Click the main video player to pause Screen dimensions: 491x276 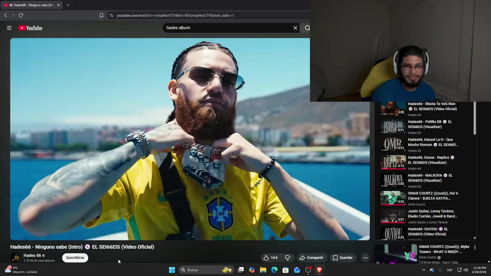(190, 139)
